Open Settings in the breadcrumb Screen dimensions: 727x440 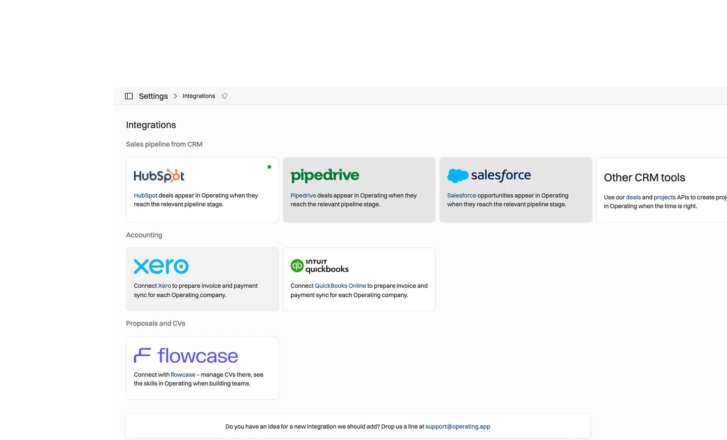tap(153, 96)
